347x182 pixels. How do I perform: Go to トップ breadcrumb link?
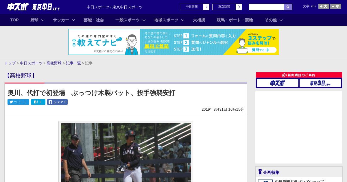click(x=10, y=63)
